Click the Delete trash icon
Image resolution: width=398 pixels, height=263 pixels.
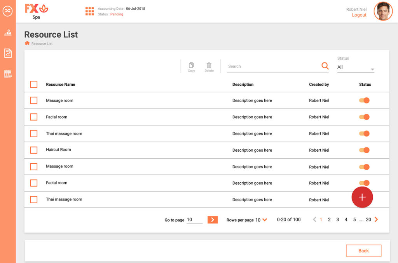(209, 67)
